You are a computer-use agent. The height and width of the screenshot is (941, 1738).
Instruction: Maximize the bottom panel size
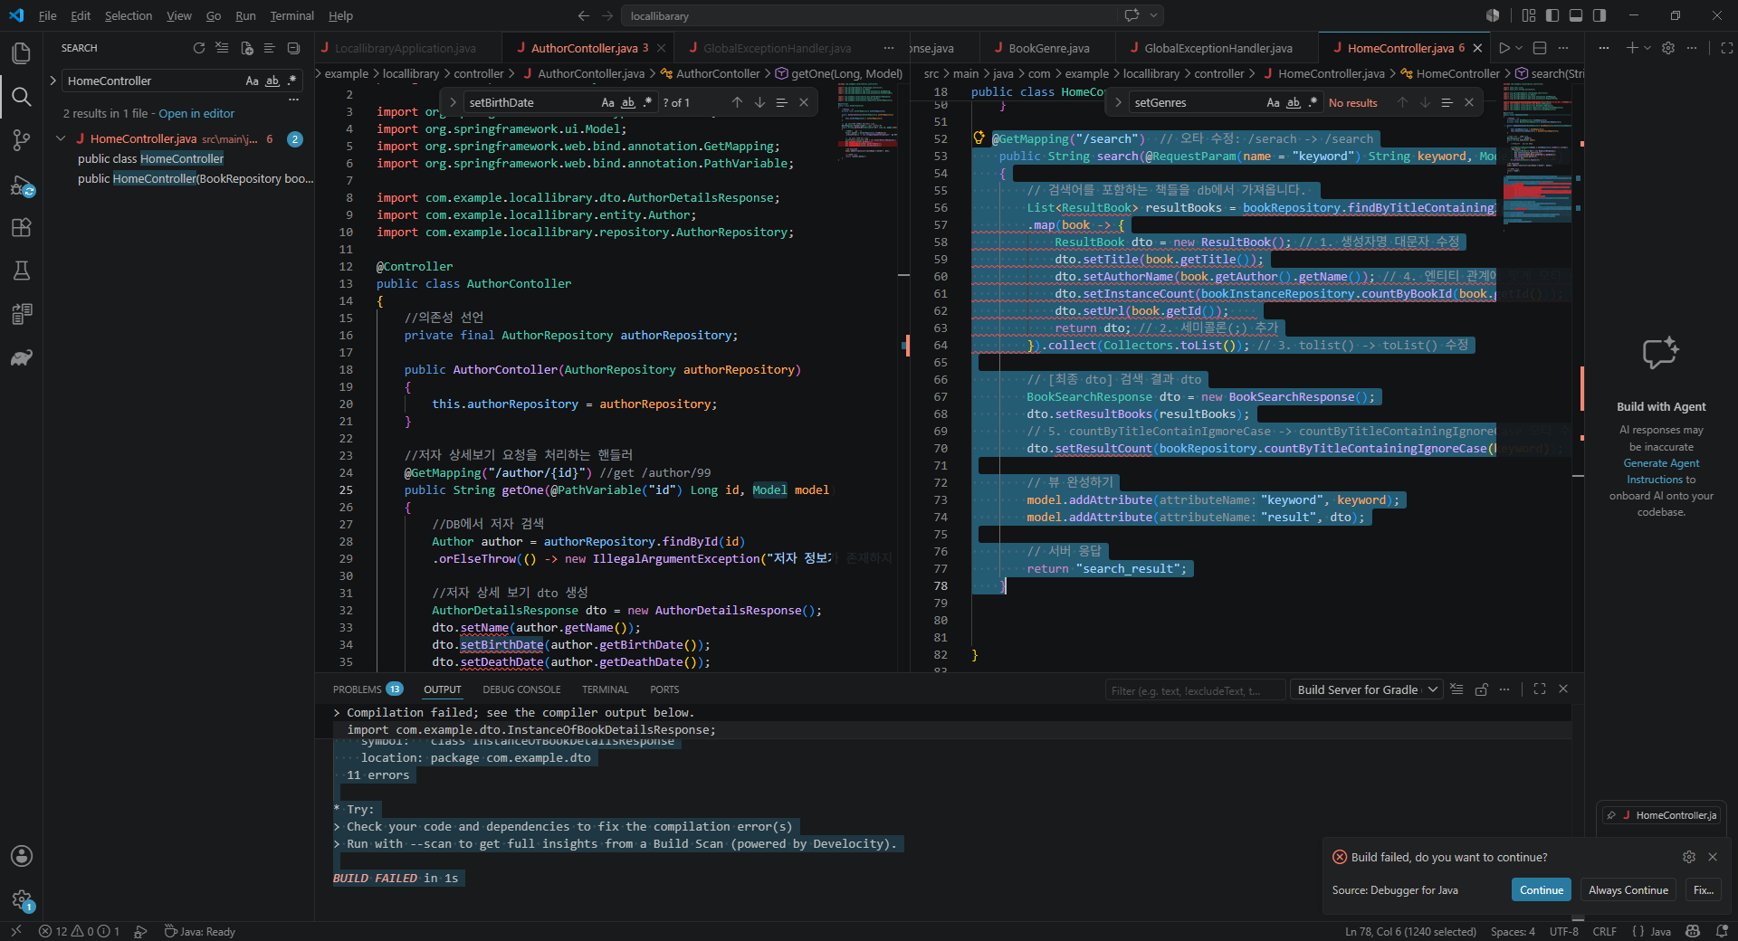1540,689
